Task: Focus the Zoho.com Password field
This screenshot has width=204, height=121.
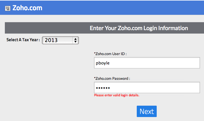Action: click(147, 87)
